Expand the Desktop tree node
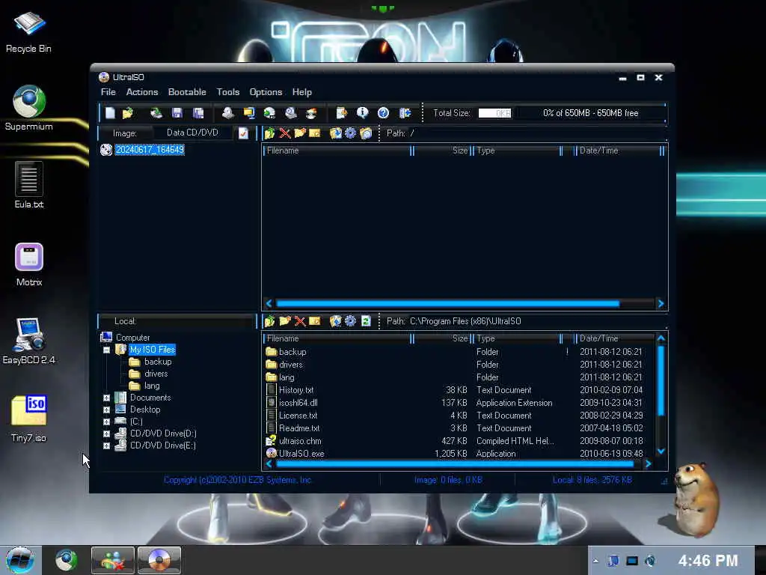The height and width of the screenshot is (575, 766). [106, 410]
